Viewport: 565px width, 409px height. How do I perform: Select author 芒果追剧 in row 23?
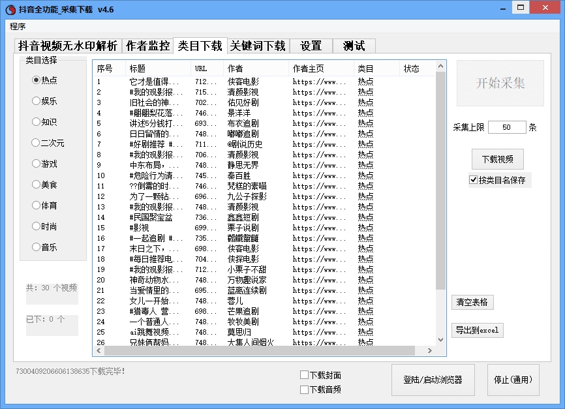pyautogui.click(x=243, y=312)
